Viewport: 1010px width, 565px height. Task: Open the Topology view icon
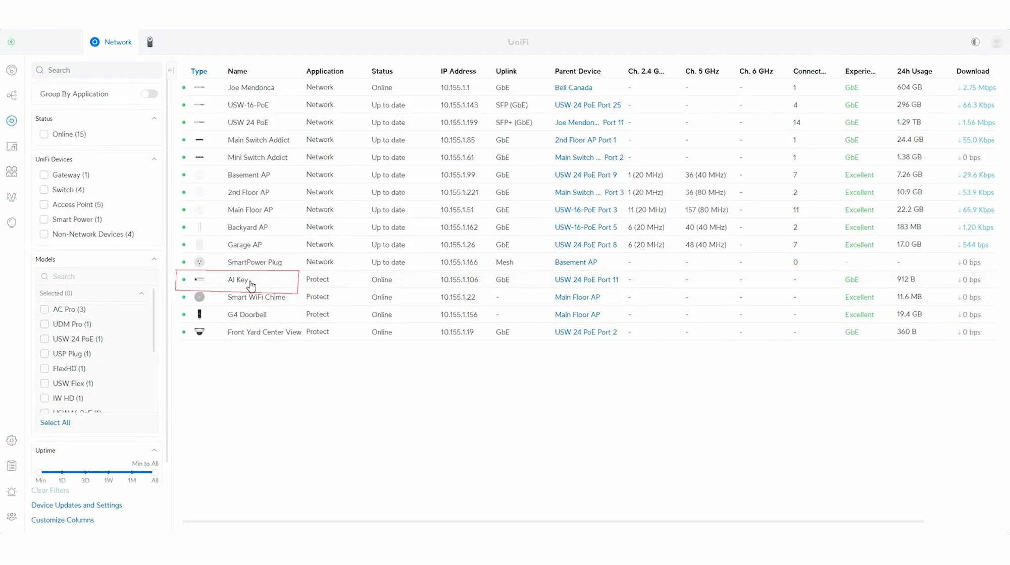[12, 95]
